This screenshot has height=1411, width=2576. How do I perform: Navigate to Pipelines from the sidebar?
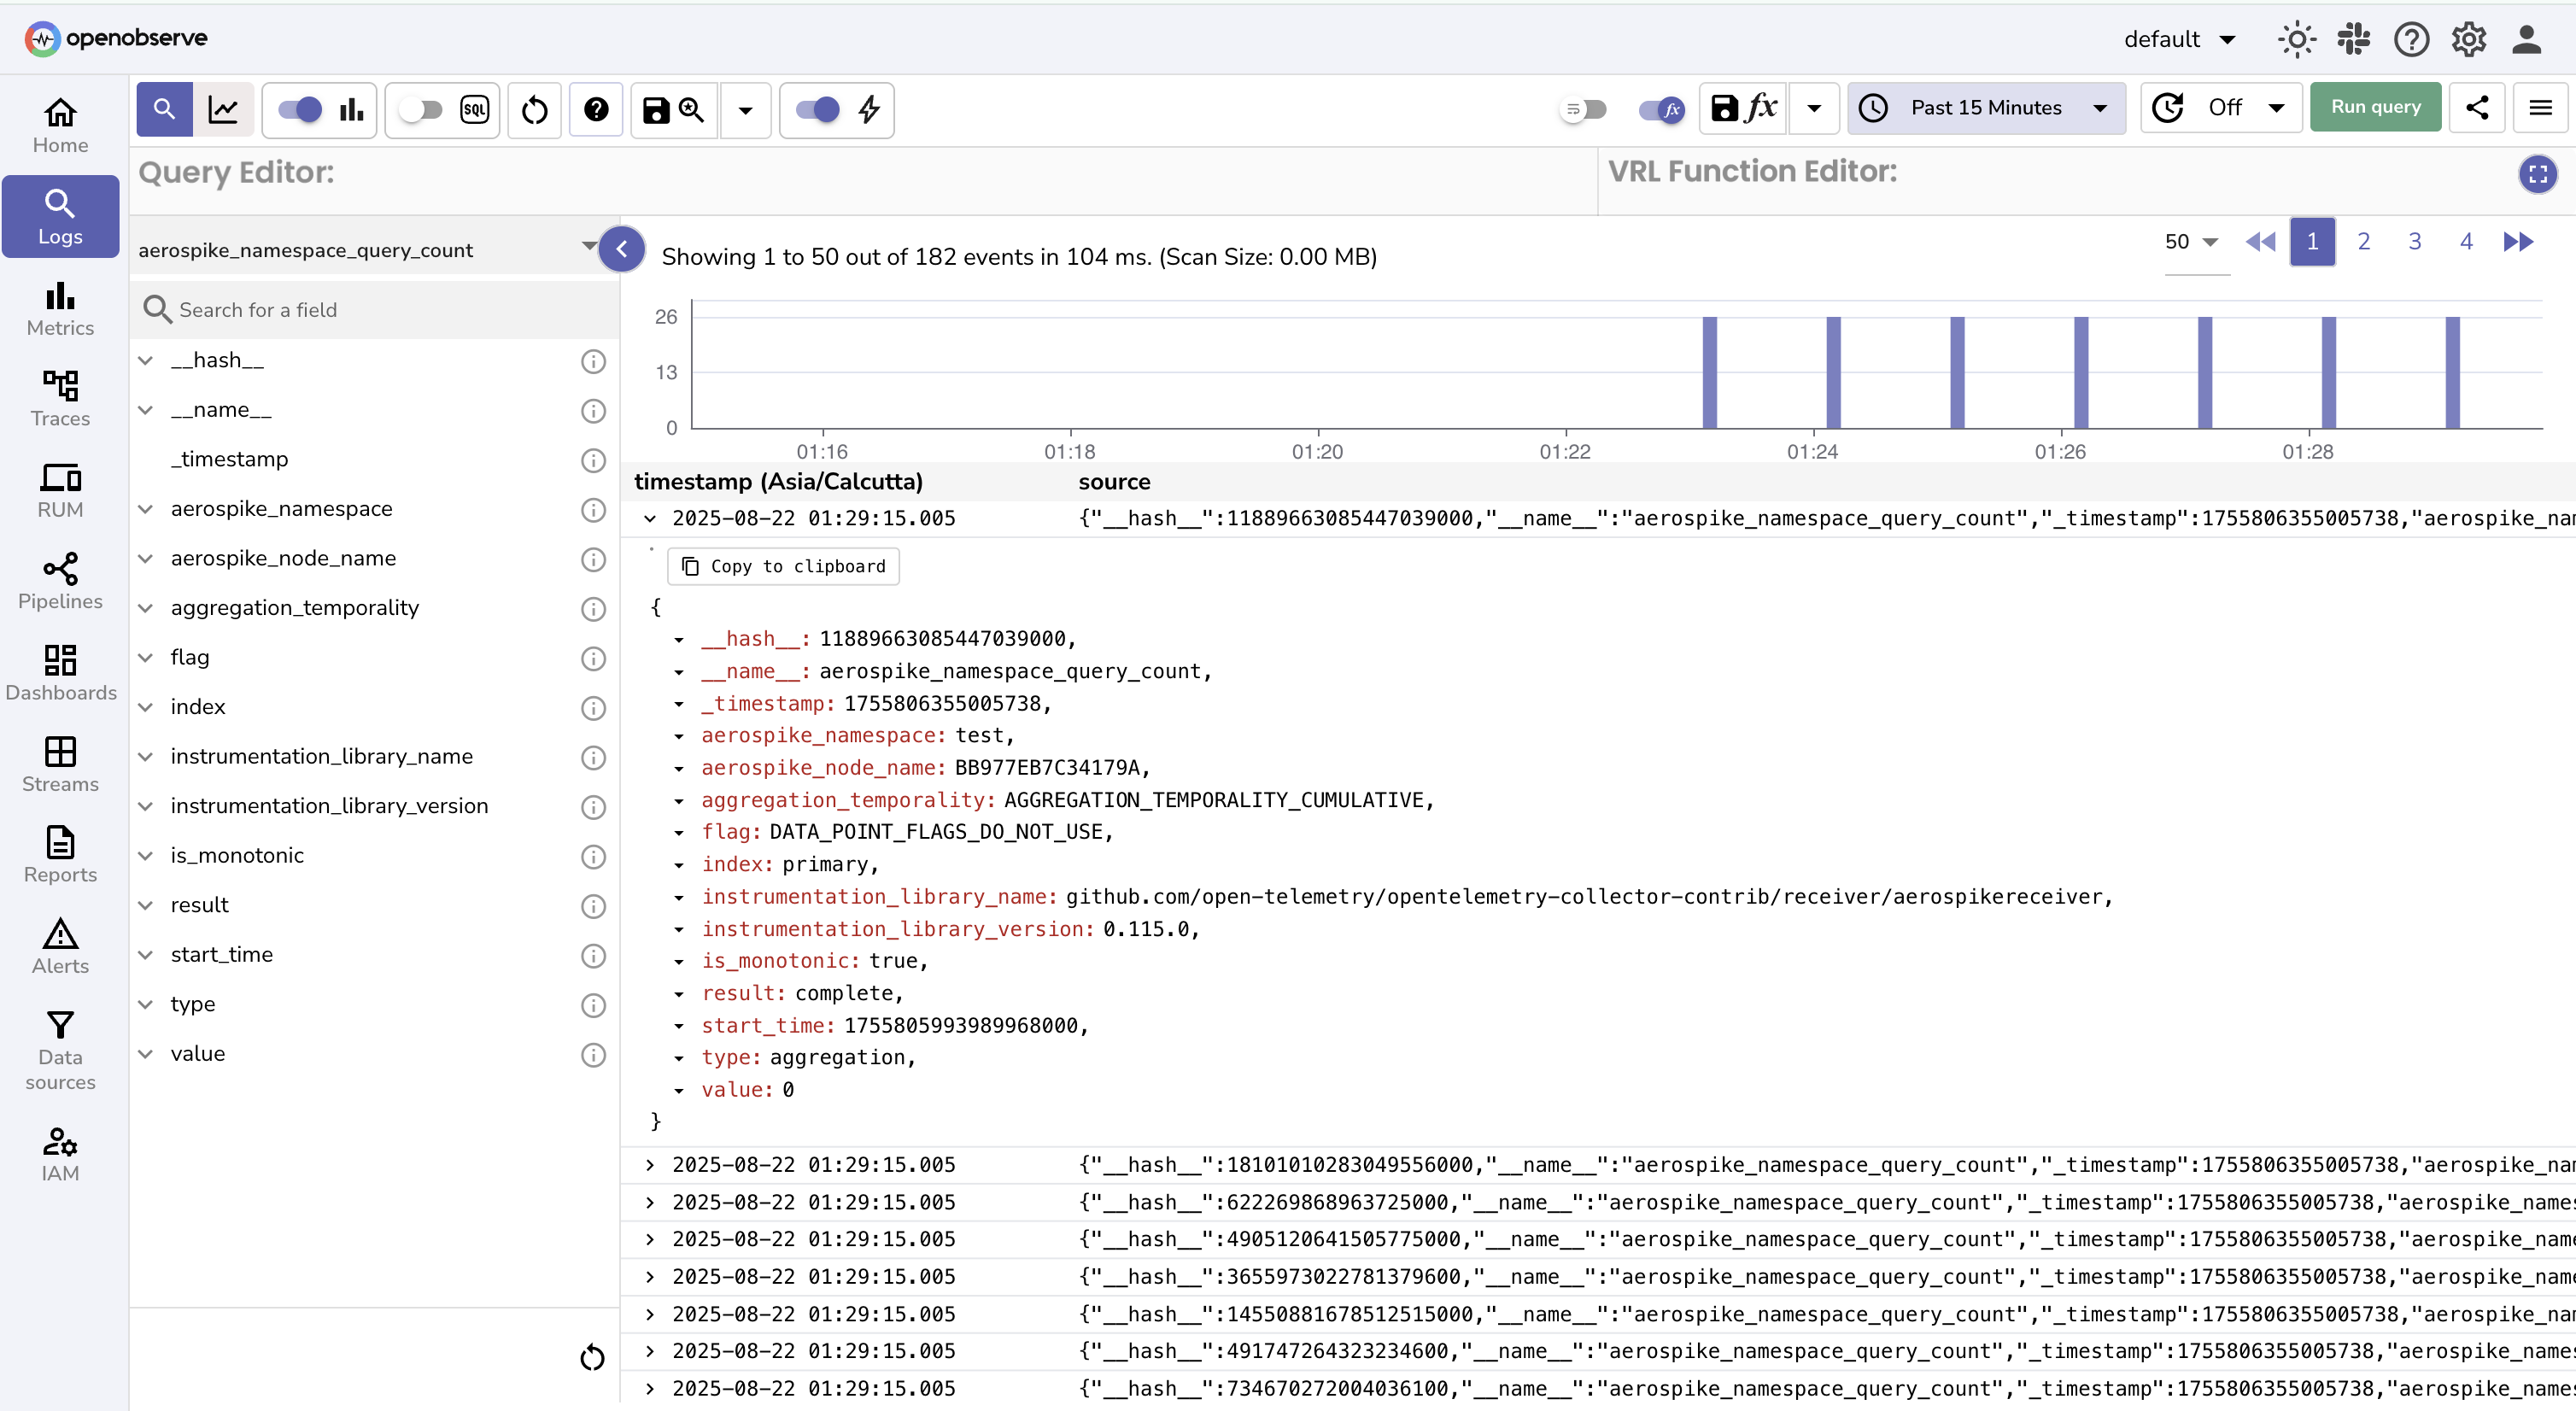coord(59,580)
